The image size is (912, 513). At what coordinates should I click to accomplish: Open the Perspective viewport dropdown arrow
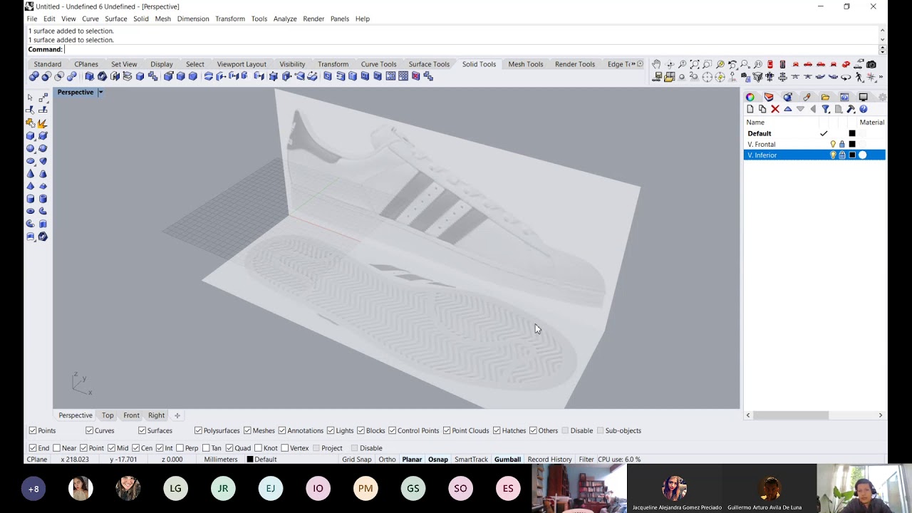coord(100,92)
